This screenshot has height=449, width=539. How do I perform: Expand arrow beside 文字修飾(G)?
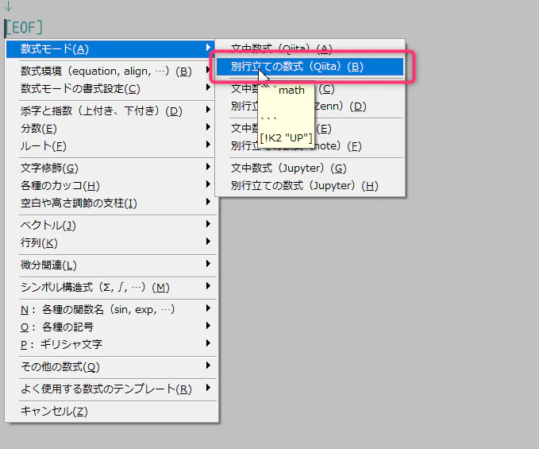[208, 167]
